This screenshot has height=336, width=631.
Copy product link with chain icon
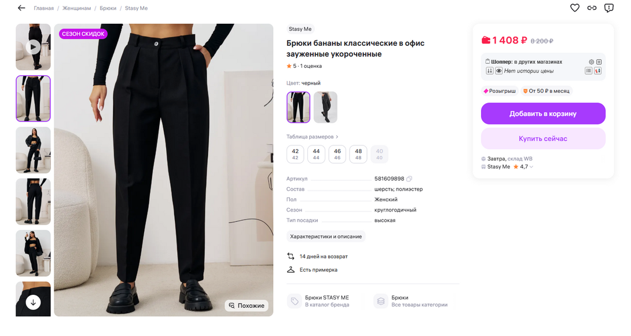click(x=592, y=8)
